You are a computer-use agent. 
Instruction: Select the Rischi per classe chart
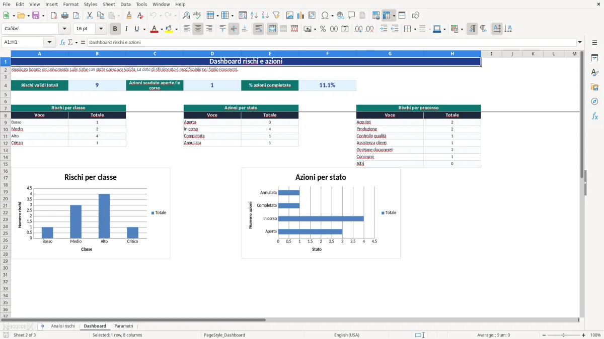[91, 213]
